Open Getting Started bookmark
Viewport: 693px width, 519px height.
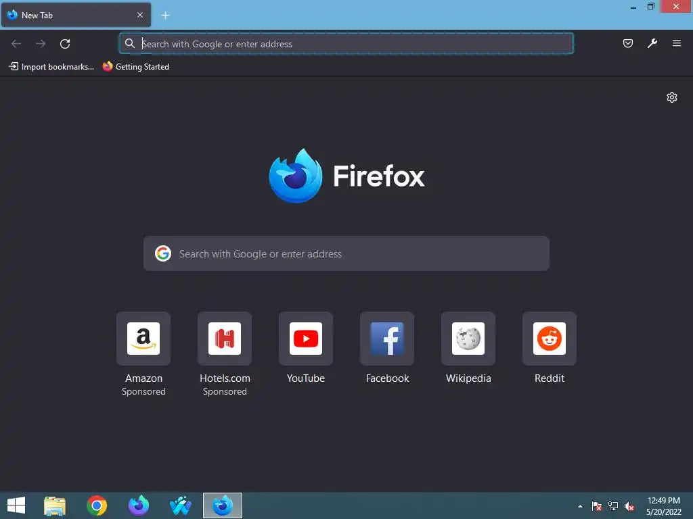click(x=135, y=67)
